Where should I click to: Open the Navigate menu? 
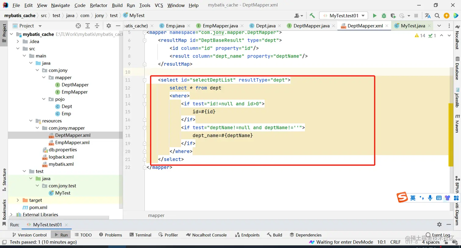(60, 5)
